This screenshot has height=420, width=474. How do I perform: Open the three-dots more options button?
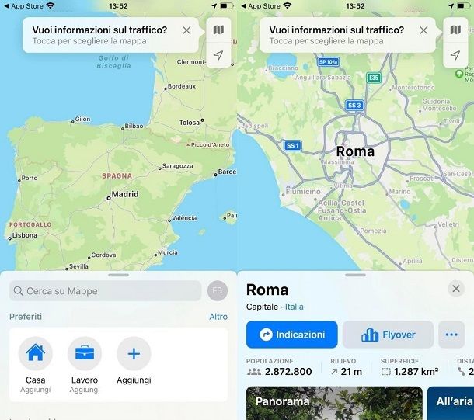click(451, 335)
